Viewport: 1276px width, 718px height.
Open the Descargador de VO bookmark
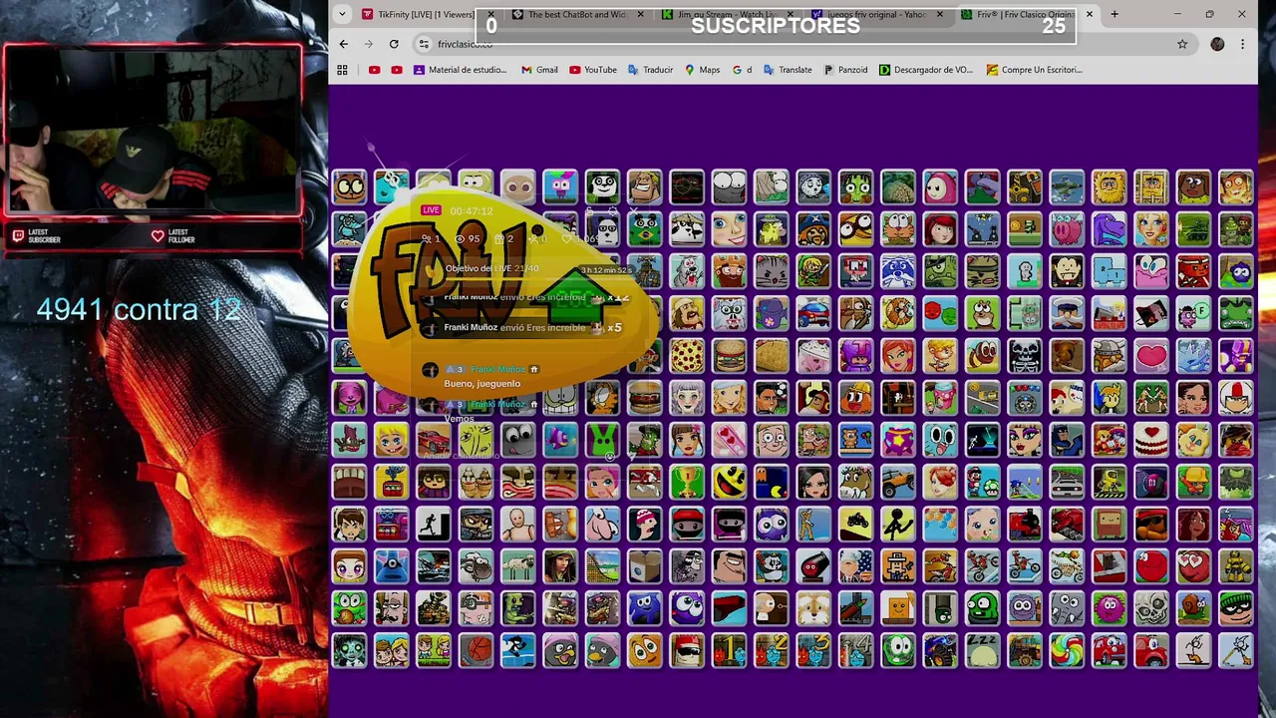[x=926, y=70]
